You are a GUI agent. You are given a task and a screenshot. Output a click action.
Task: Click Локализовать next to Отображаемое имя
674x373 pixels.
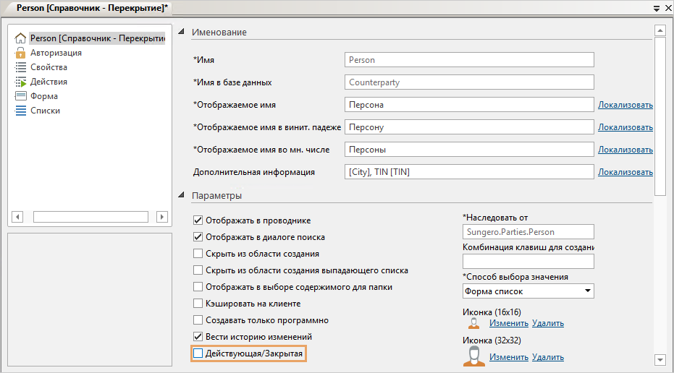[x=625, y=105]
